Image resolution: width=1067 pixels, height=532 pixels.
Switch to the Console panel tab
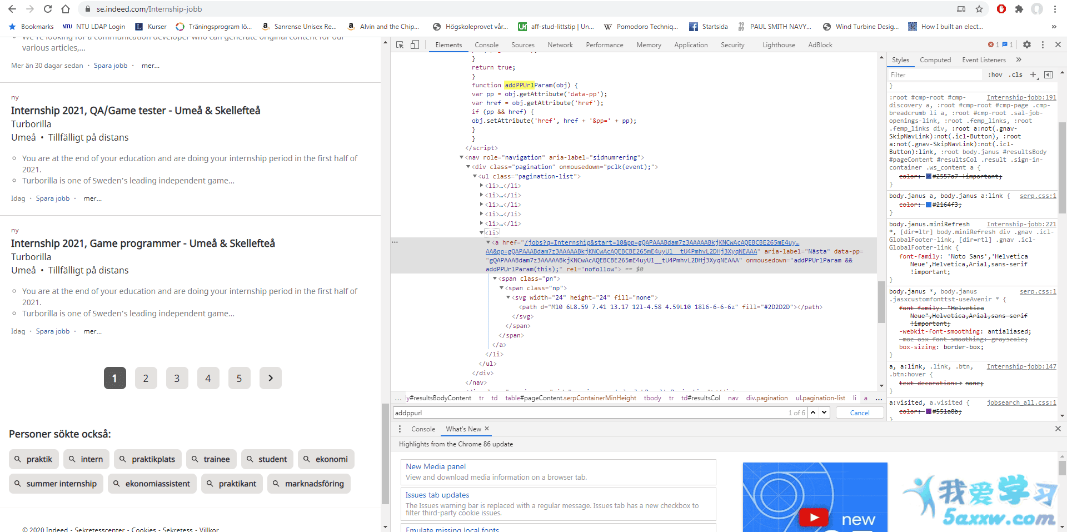pos(486,45)
